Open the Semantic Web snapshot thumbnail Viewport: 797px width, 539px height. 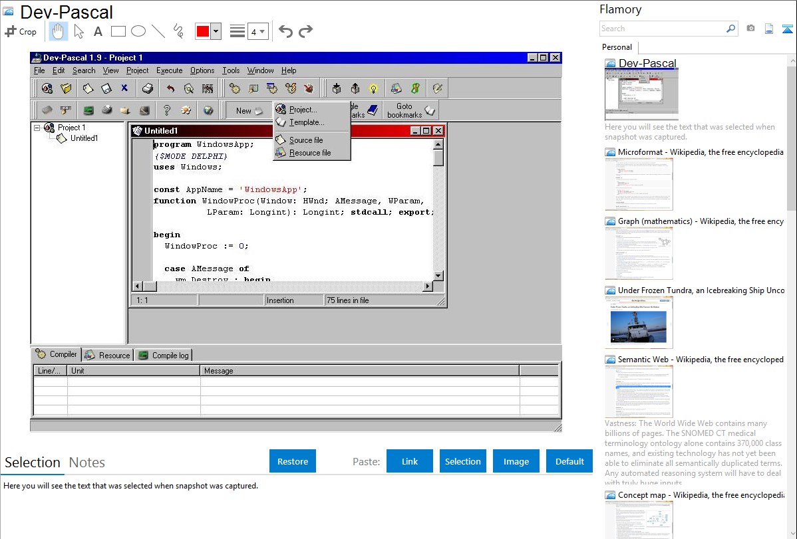coord(639,391)
